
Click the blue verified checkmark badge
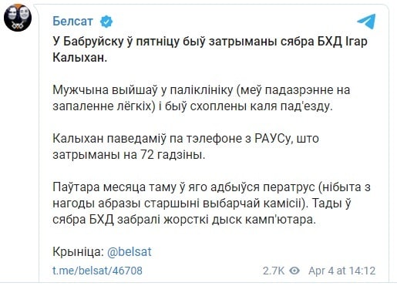106,22
